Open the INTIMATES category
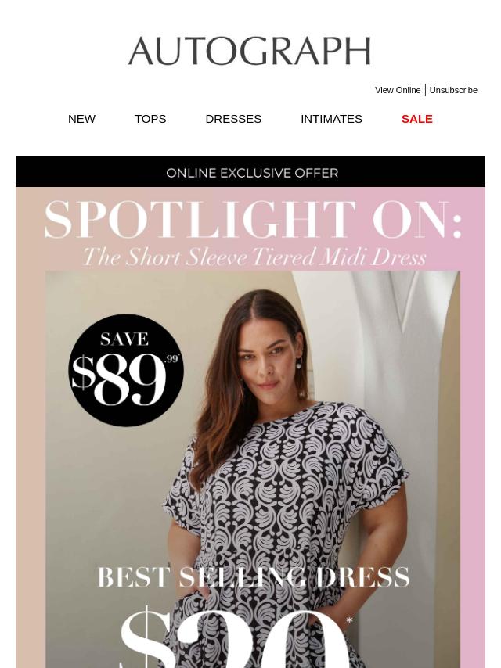Viewport: 501px width, 668px height. 331,119
